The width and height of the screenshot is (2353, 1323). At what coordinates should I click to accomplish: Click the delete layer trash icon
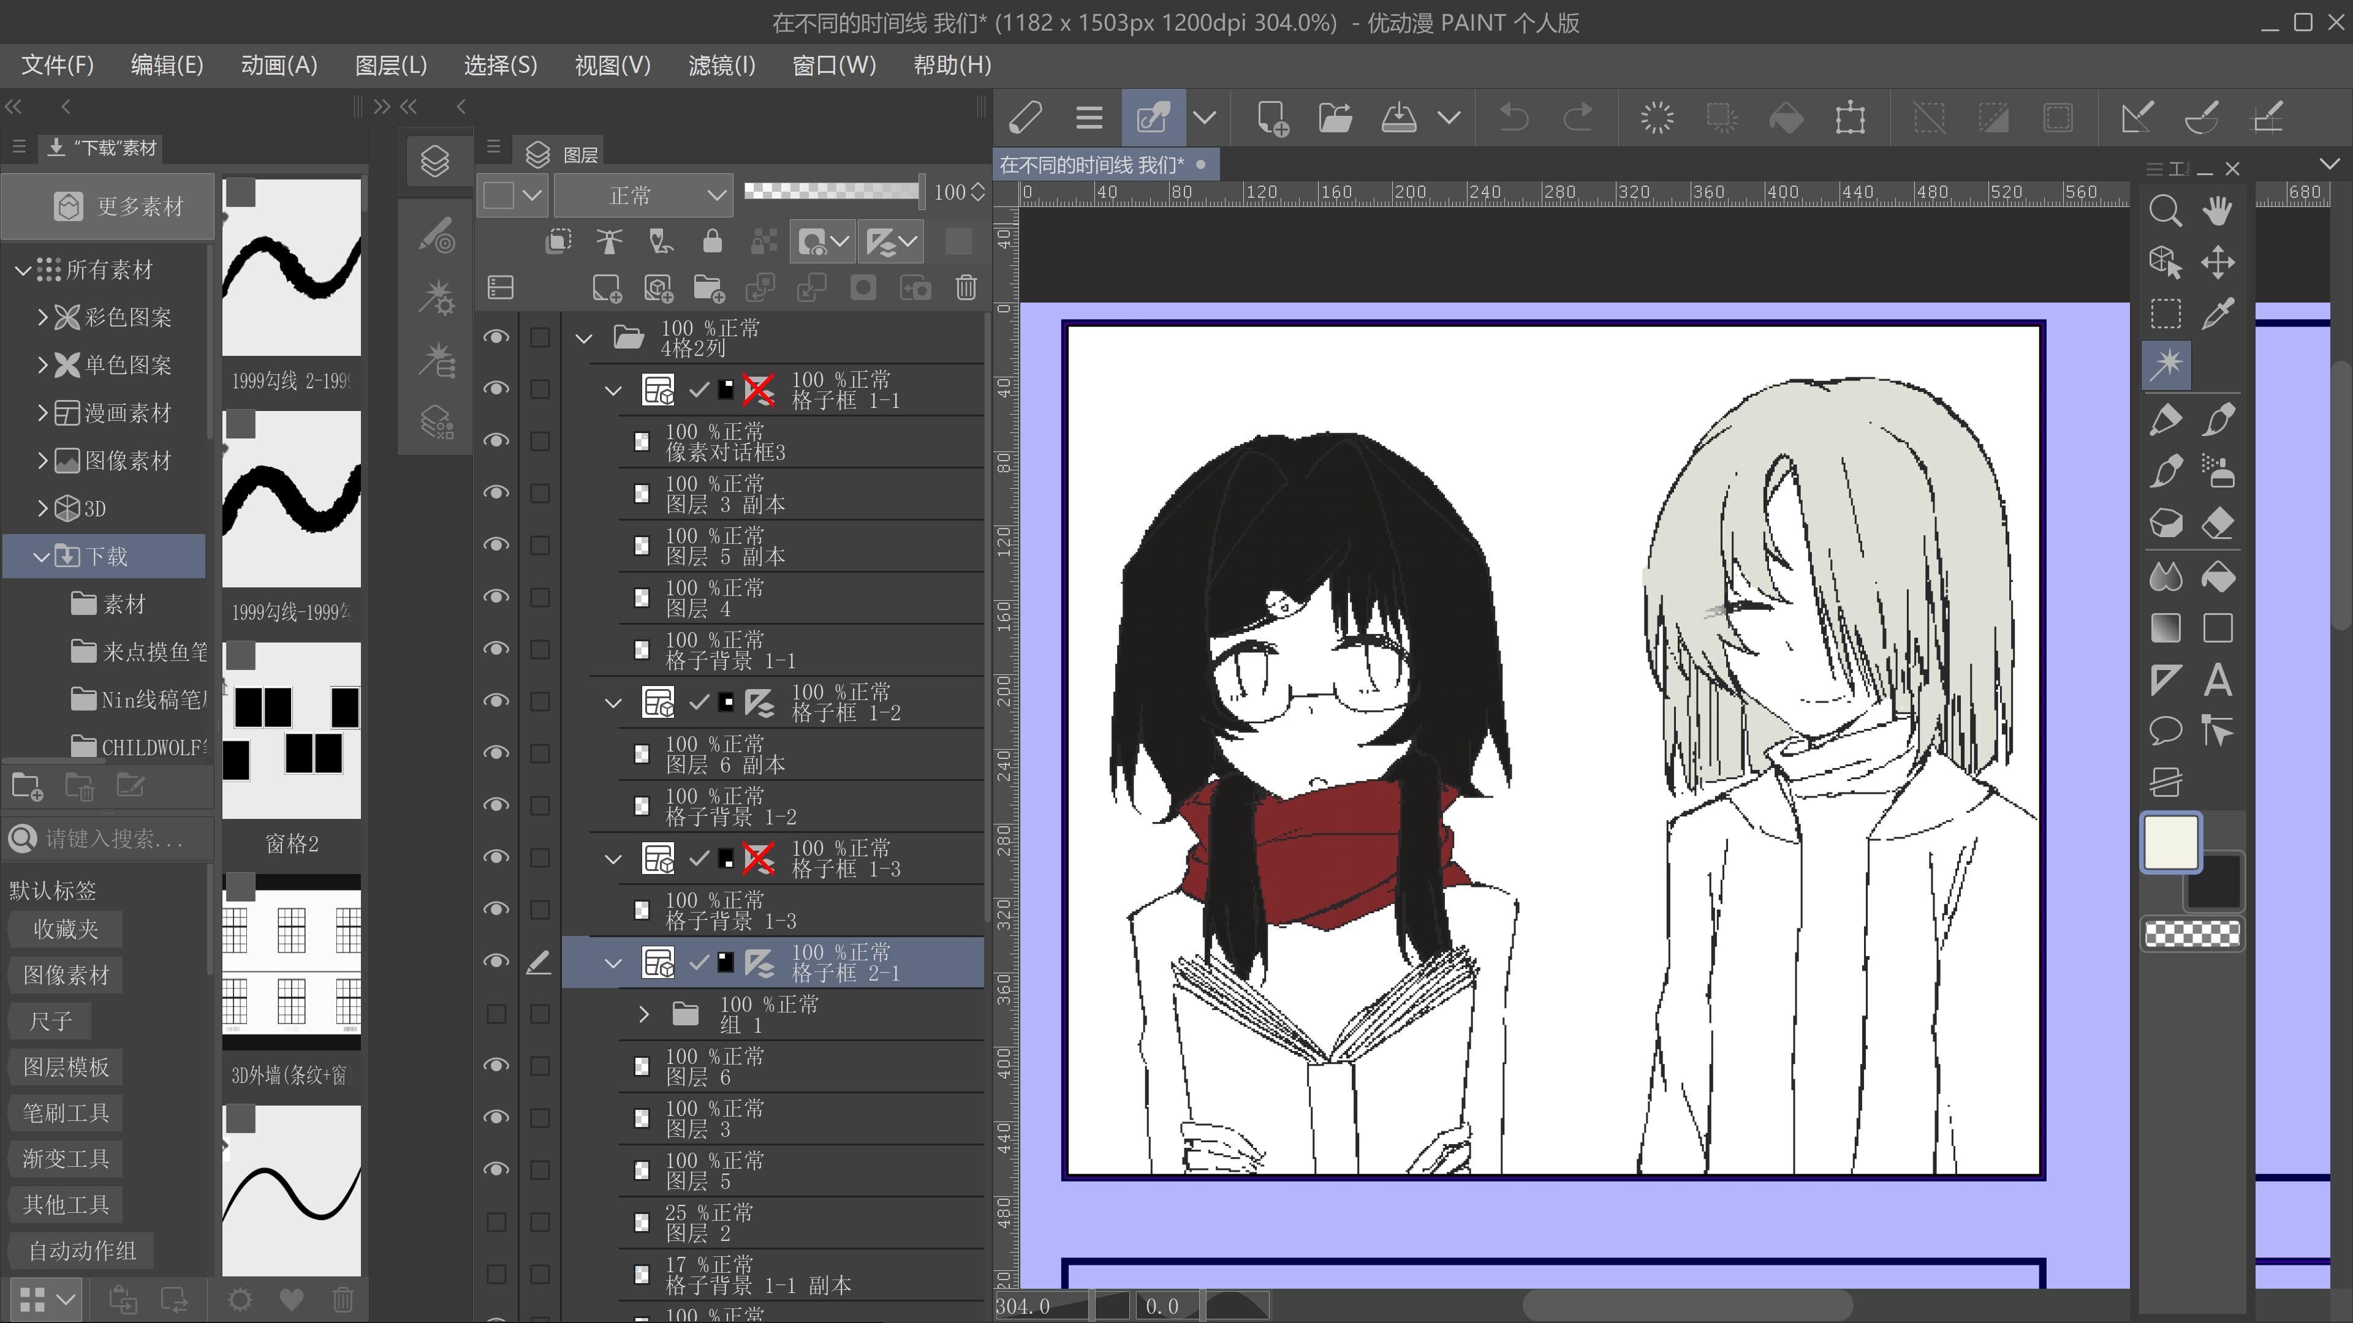966,288
